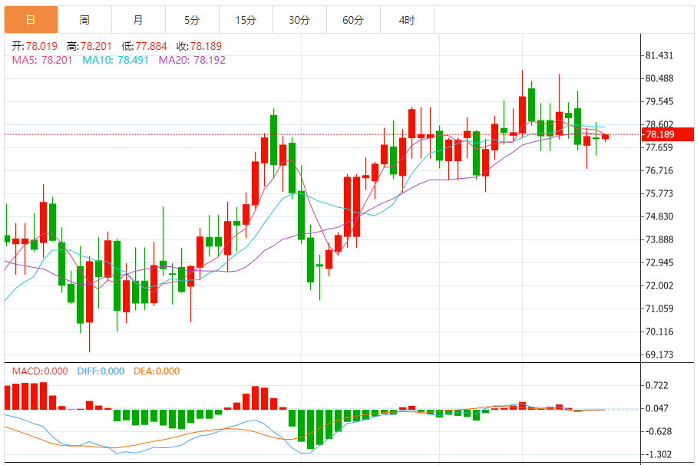Select the 日 daily chart tab

click(31, 20)
